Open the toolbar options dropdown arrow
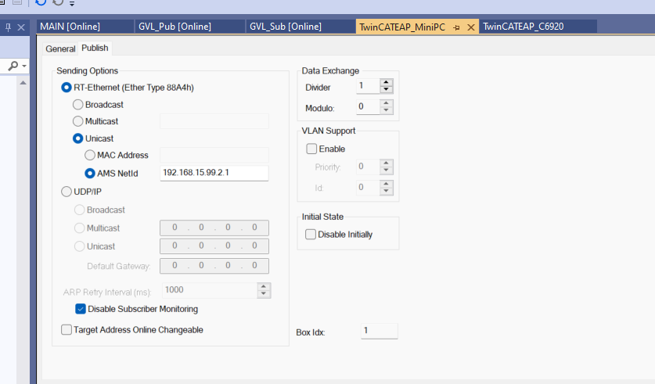The width and height of the screenshot is (655, 384). (x=72, y=4)
